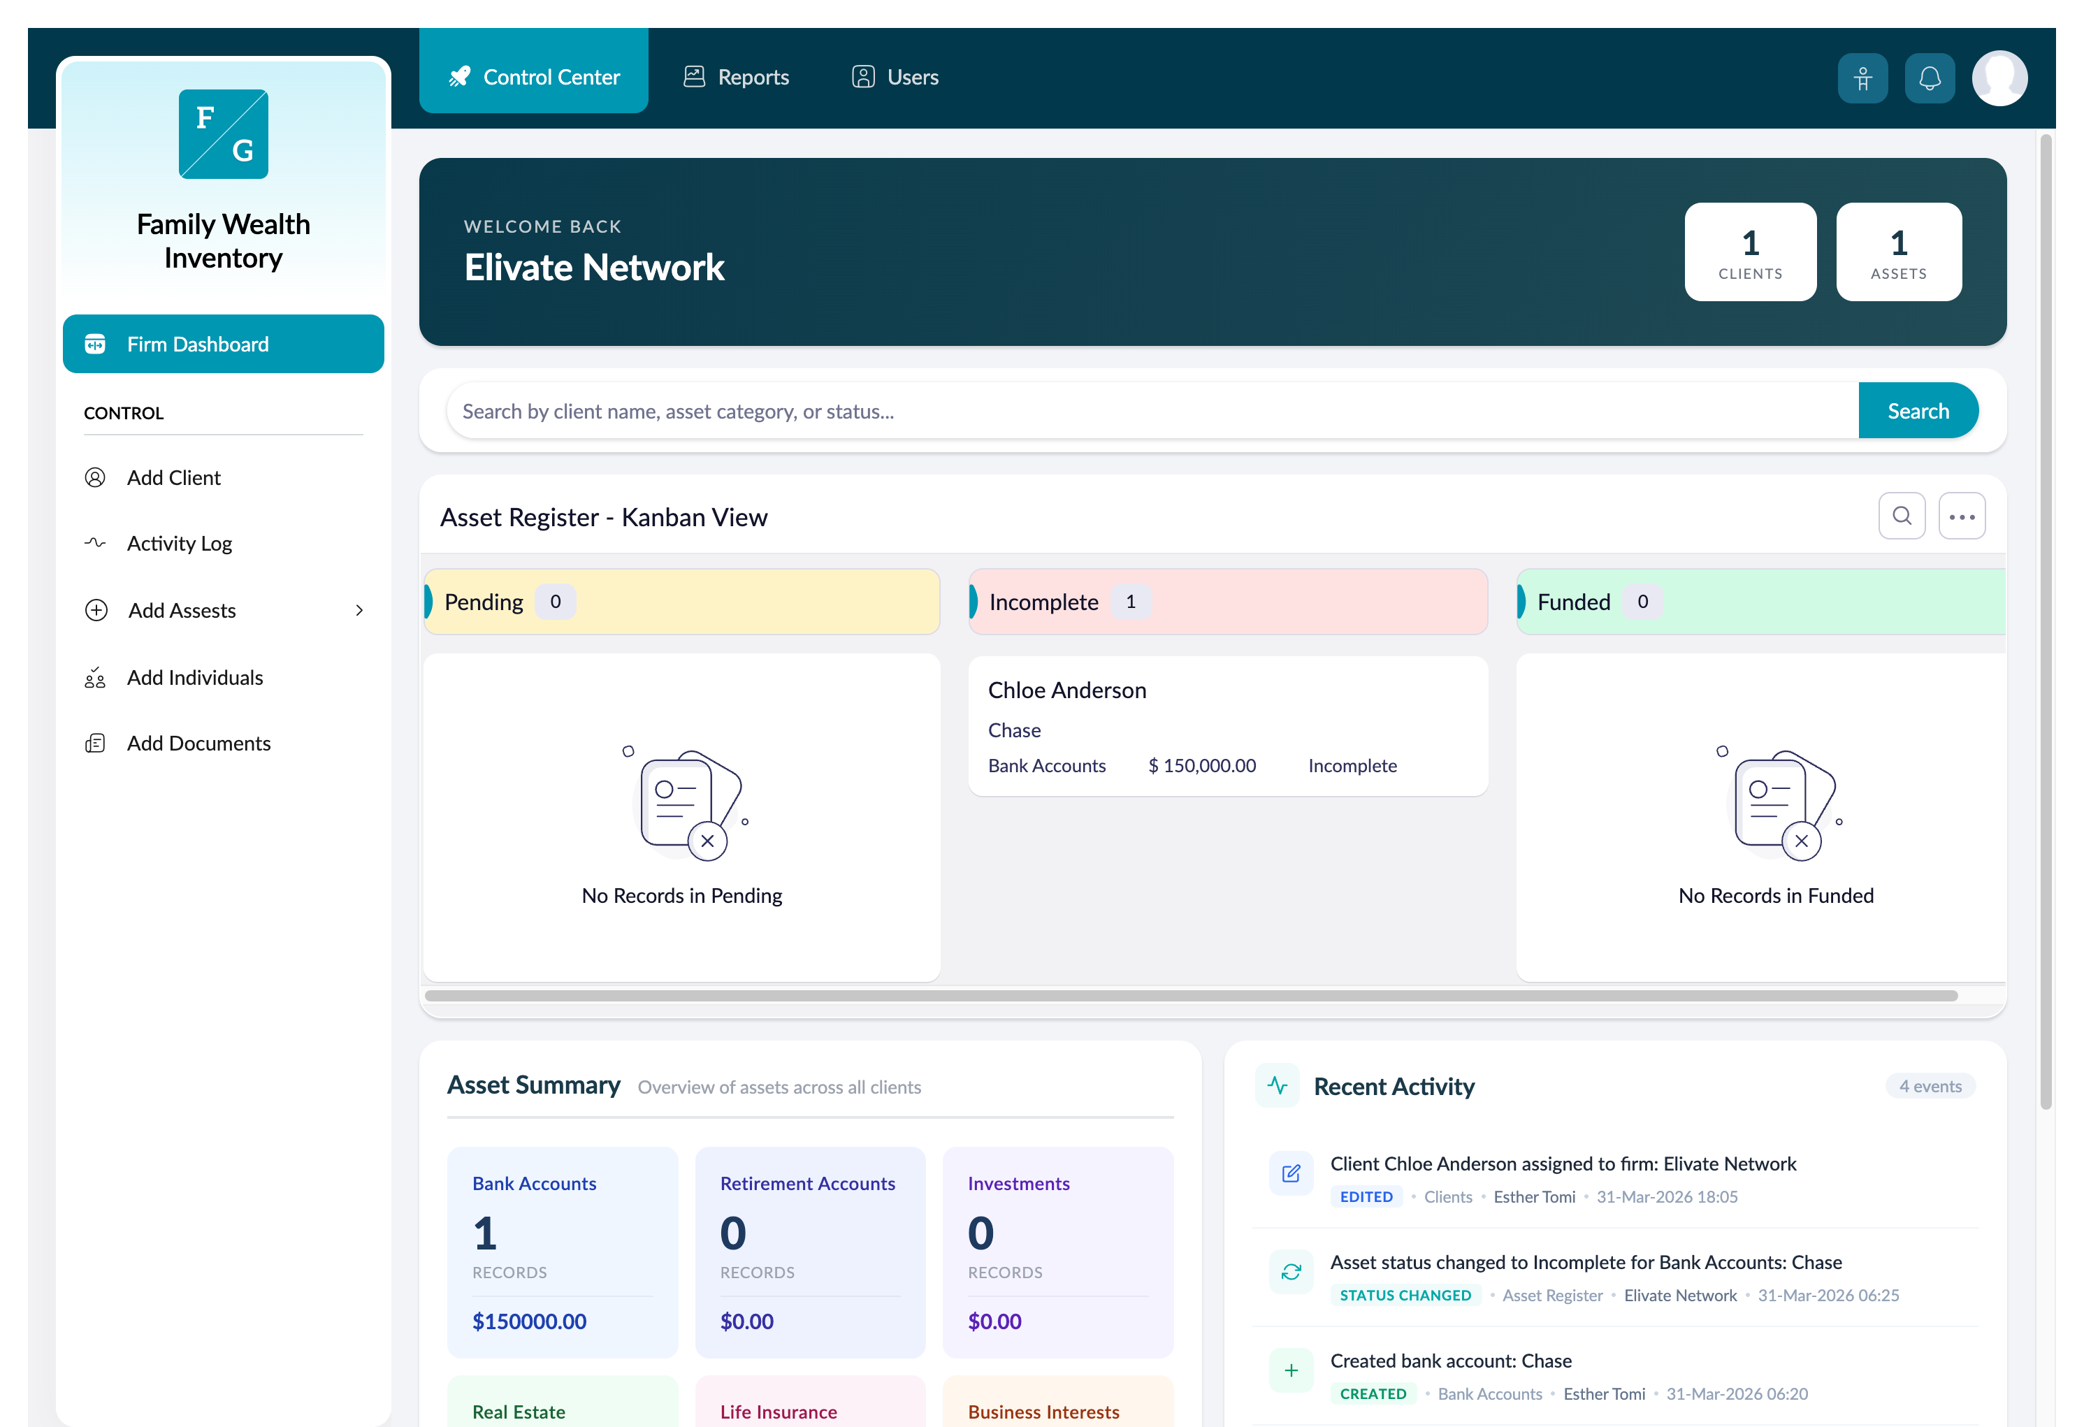Click the edit icon on Chloe Anderson activity entry

(x=1291, y=1173)
